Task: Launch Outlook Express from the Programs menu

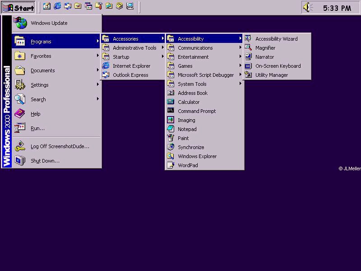Action: (133, 75)
